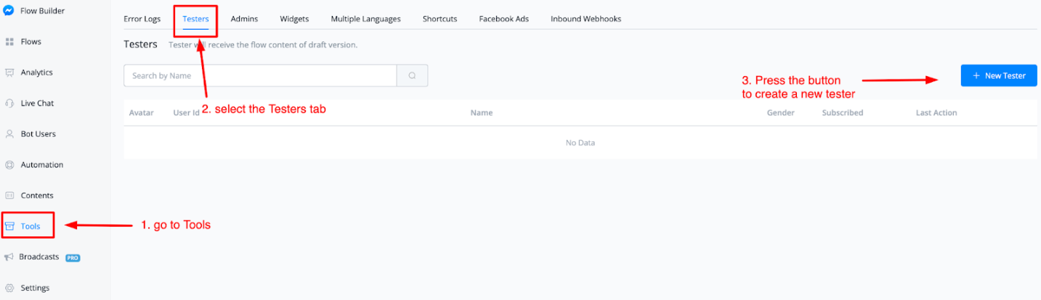Go to the Inbound Webhooks tab
1041x300 pixels.
coord(586,19)
